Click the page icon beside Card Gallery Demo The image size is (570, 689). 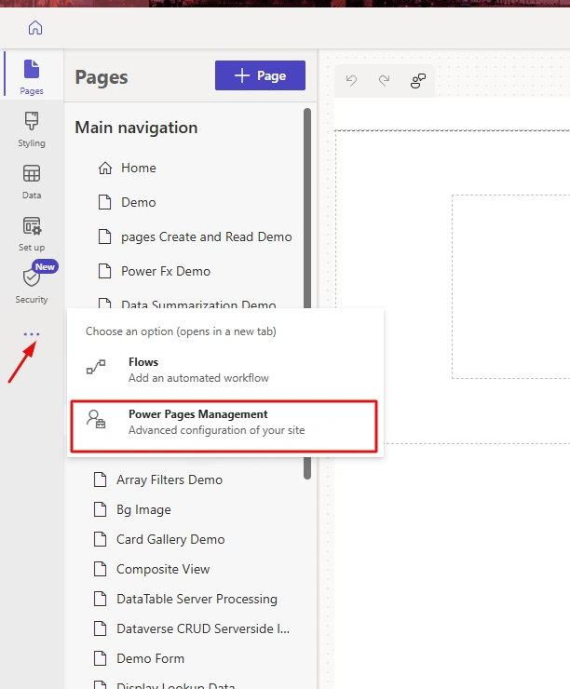point(101,539)
